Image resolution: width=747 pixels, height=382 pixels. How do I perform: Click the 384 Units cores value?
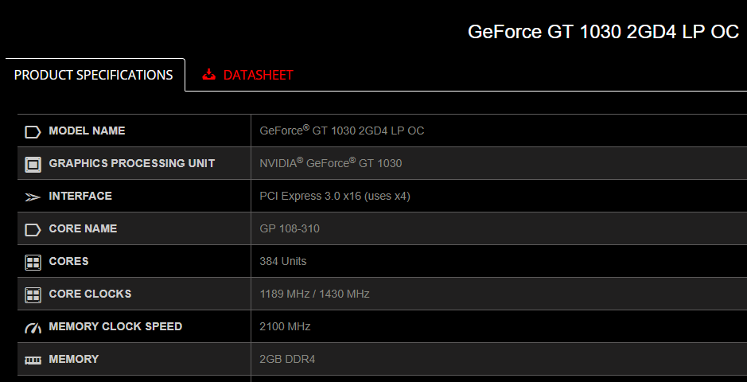[283, 261]
